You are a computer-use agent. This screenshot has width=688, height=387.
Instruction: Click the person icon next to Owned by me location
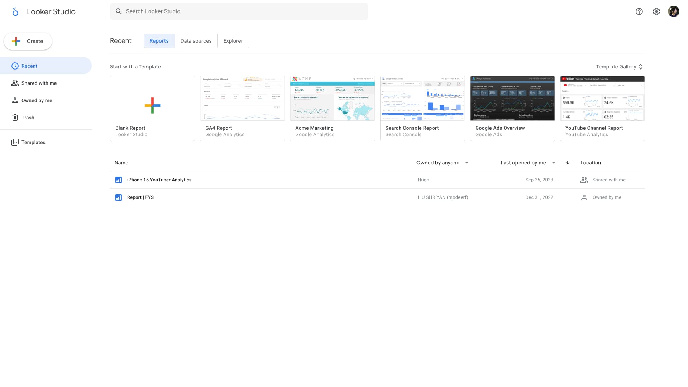pos(584,197)
